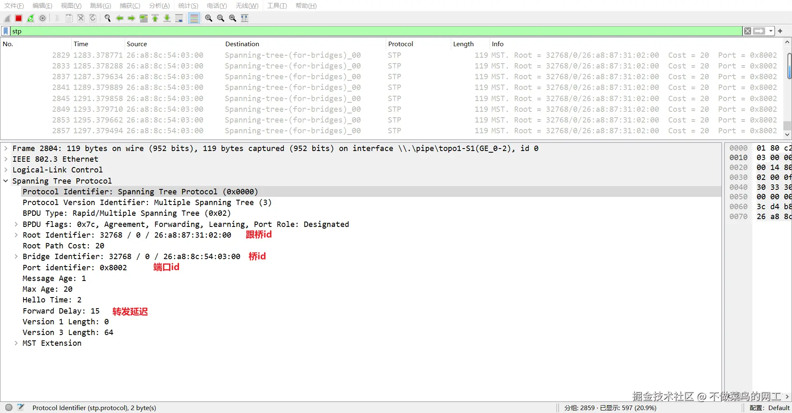Sort packets by the Info column header
Screen dimensions: 792x413
[636, 44]
